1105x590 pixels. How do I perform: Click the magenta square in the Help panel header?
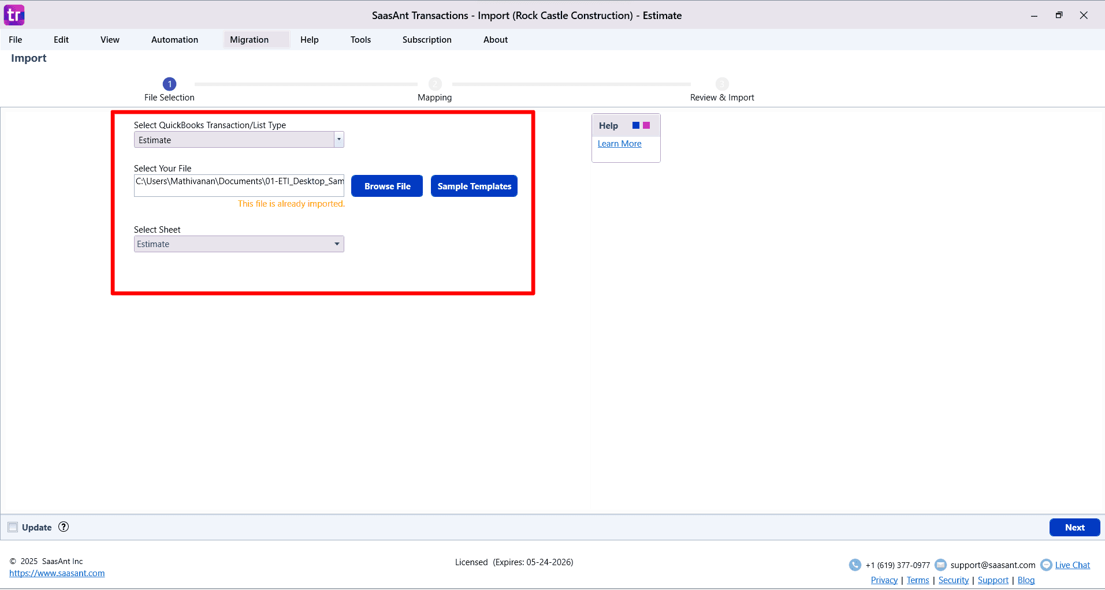646,125
